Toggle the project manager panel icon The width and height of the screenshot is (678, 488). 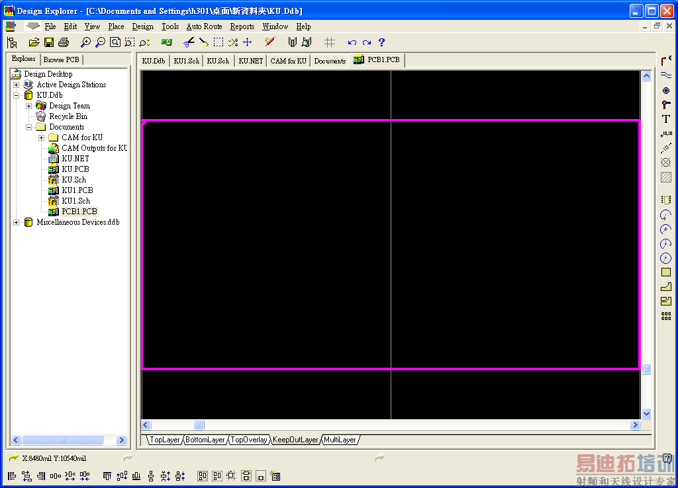(12, 42)
